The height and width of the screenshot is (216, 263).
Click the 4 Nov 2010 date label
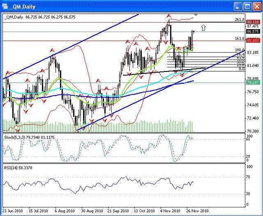click(170, 211)
